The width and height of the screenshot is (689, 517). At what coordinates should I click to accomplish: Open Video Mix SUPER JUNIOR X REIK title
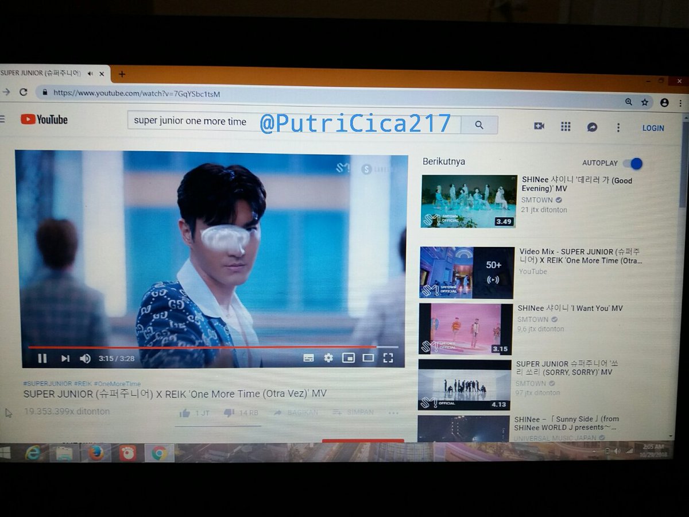[580, 256]
